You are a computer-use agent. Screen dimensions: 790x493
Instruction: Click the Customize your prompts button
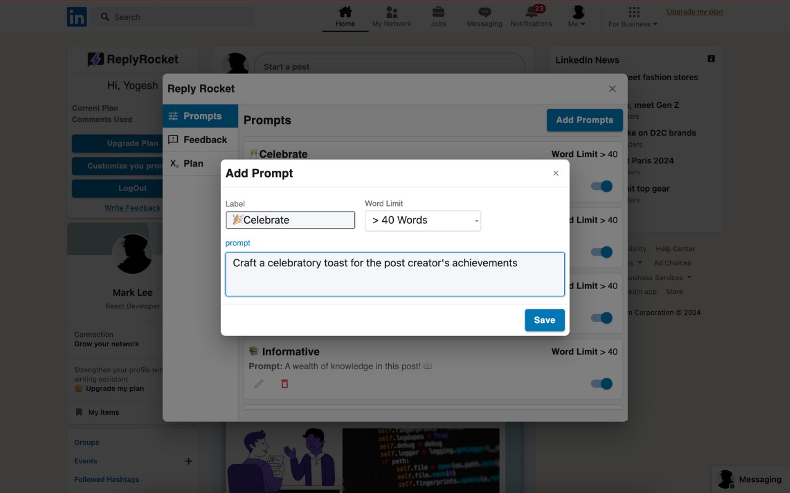tap(117, 166)
